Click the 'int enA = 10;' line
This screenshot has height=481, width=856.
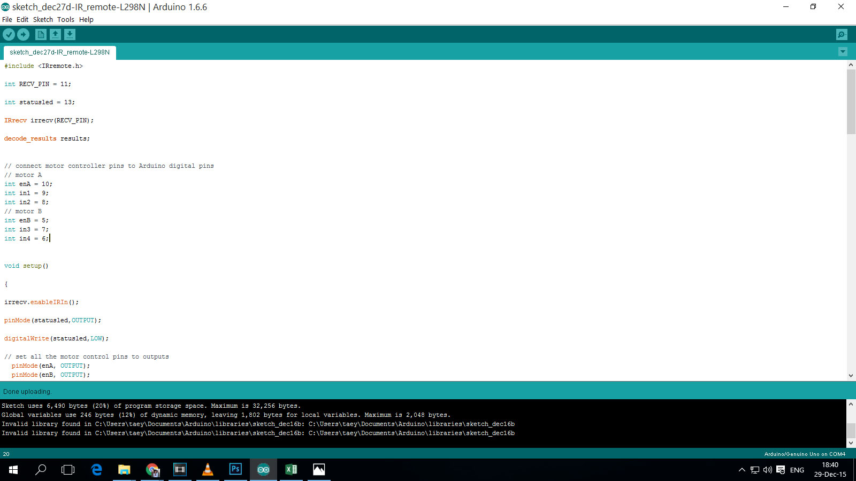point(28,184)
